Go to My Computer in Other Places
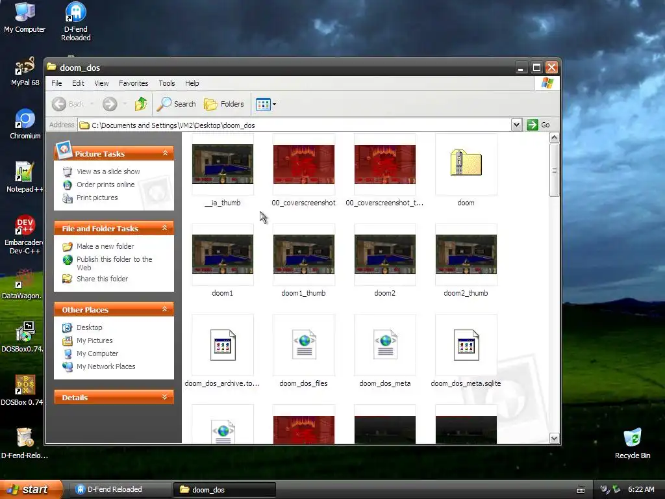The image size is (665, 499). (97, 353)
